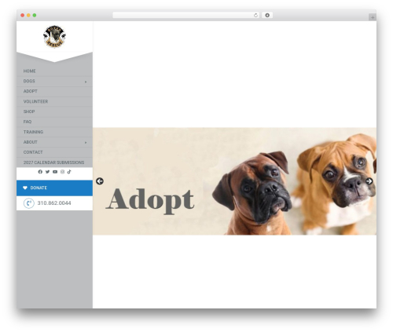Click the blue Donate button
This screenshot has height=332, width=393.
(54, 188)
